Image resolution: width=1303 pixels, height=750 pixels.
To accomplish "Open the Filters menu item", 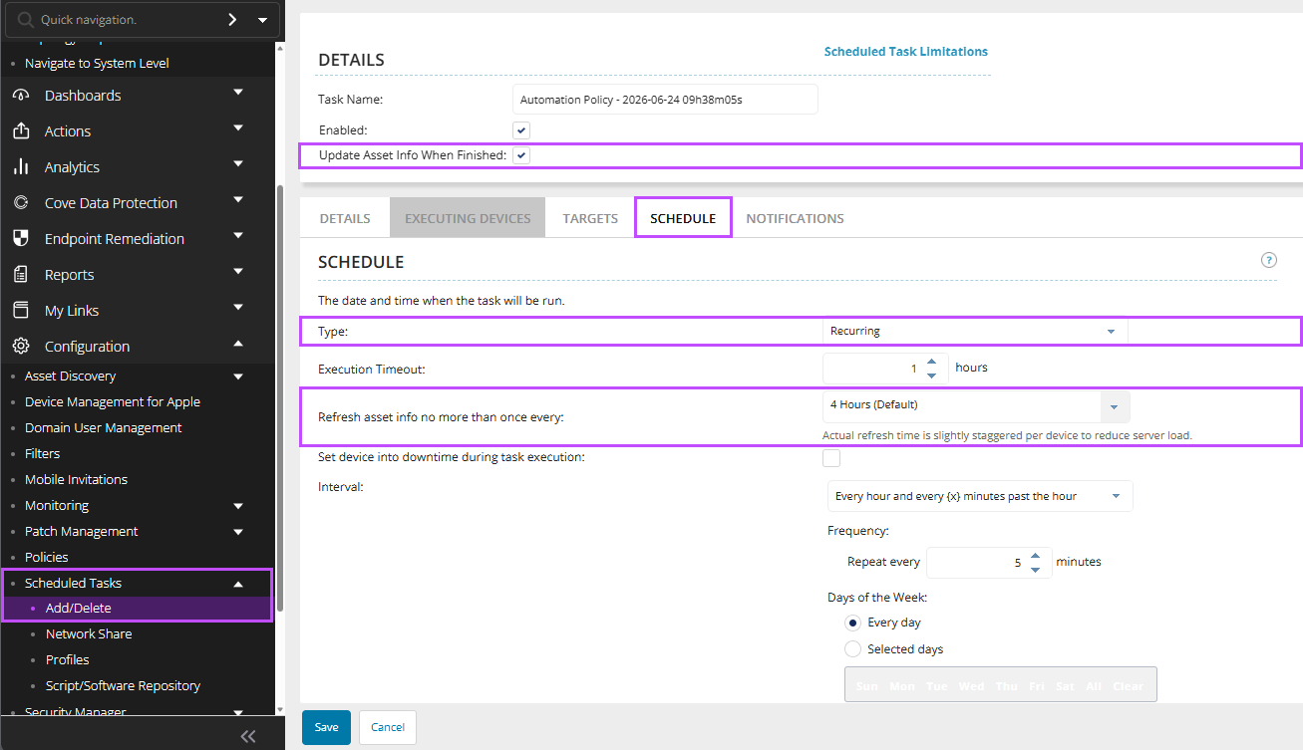I will (43, 454).
